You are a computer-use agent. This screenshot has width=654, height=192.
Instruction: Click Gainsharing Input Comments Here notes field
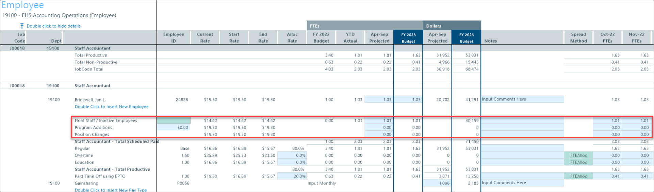[x=522, y=183]
